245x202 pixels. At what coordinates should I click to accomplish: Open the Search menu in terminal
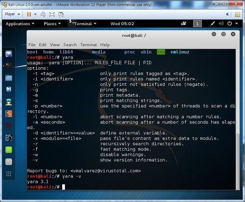[70, 45]
